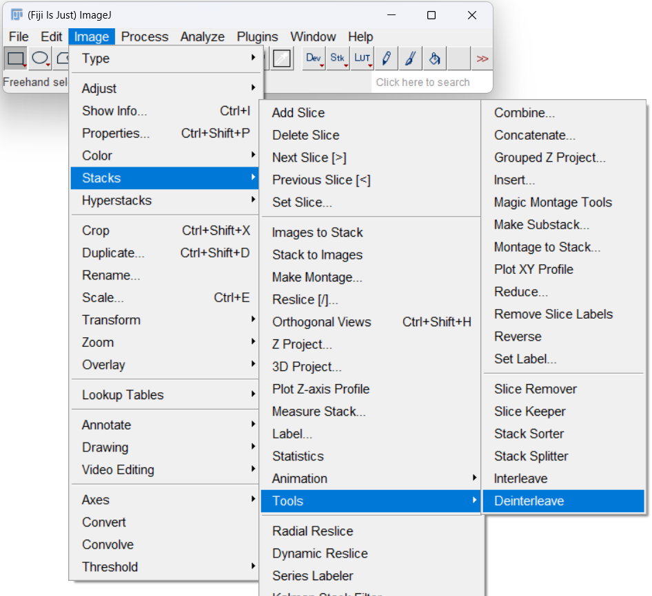Choose Make Substack... entry
Viewport: 652px width, 596px height.
pos(563,224)
